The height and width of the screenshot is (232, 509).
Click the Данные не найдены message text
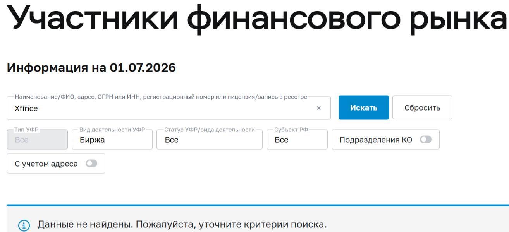tap(182, 225)
